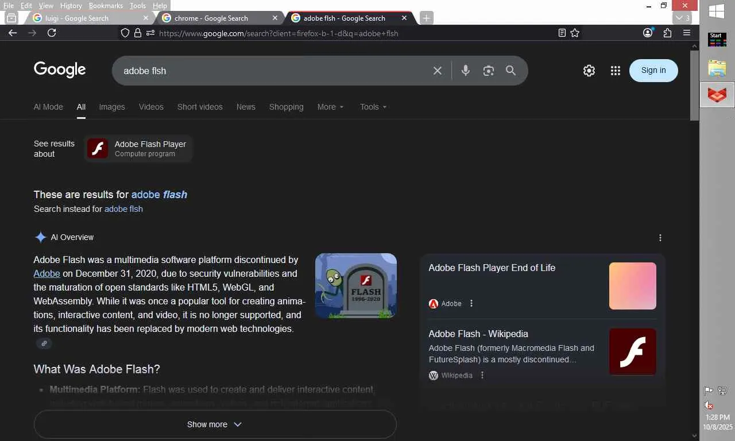Open the Windows Start logo button
This screenshot has height=441, width=735.
[x=717, y=11]
